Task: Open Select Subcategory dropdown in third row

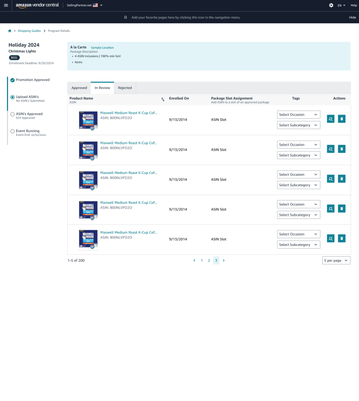Action: [298, 185]
